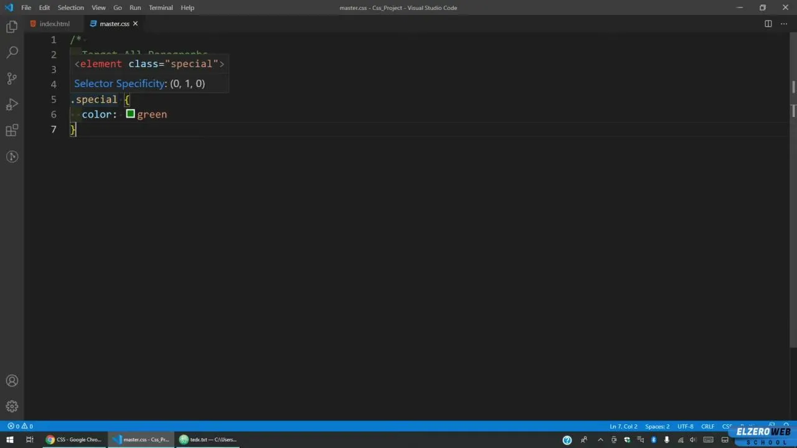Open the Run menu

tap(135, 7)
